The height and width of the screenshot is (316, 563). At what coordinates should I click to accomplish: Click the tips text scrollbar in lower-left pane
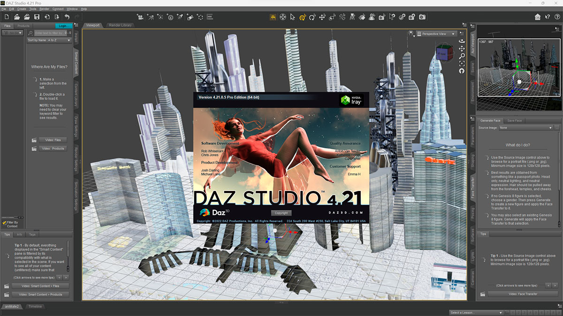(x=68, y=256)
